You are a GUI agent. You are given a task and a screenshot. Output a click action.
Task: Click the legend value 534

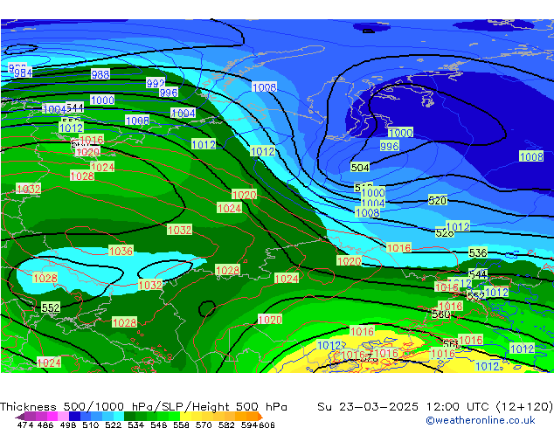(136, 425)
